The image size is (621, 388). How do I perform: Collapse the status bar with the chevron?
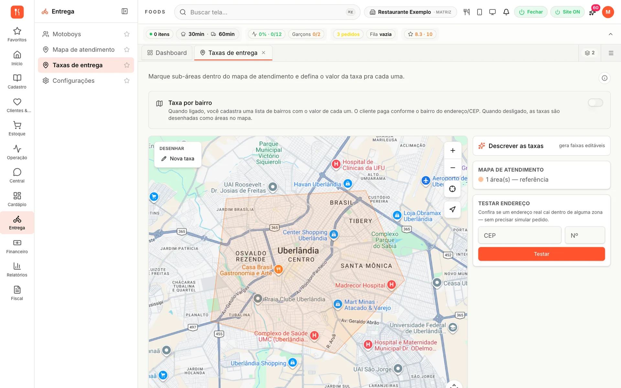tap(610, 34)
